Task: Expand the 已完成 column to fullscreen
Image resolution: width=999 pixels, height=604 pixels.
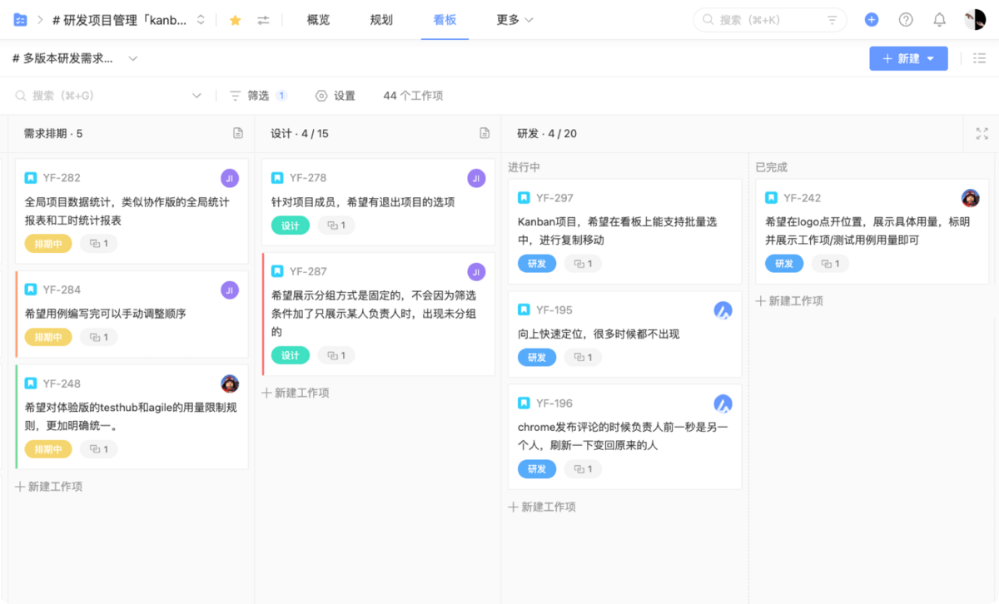Action: 981,133
